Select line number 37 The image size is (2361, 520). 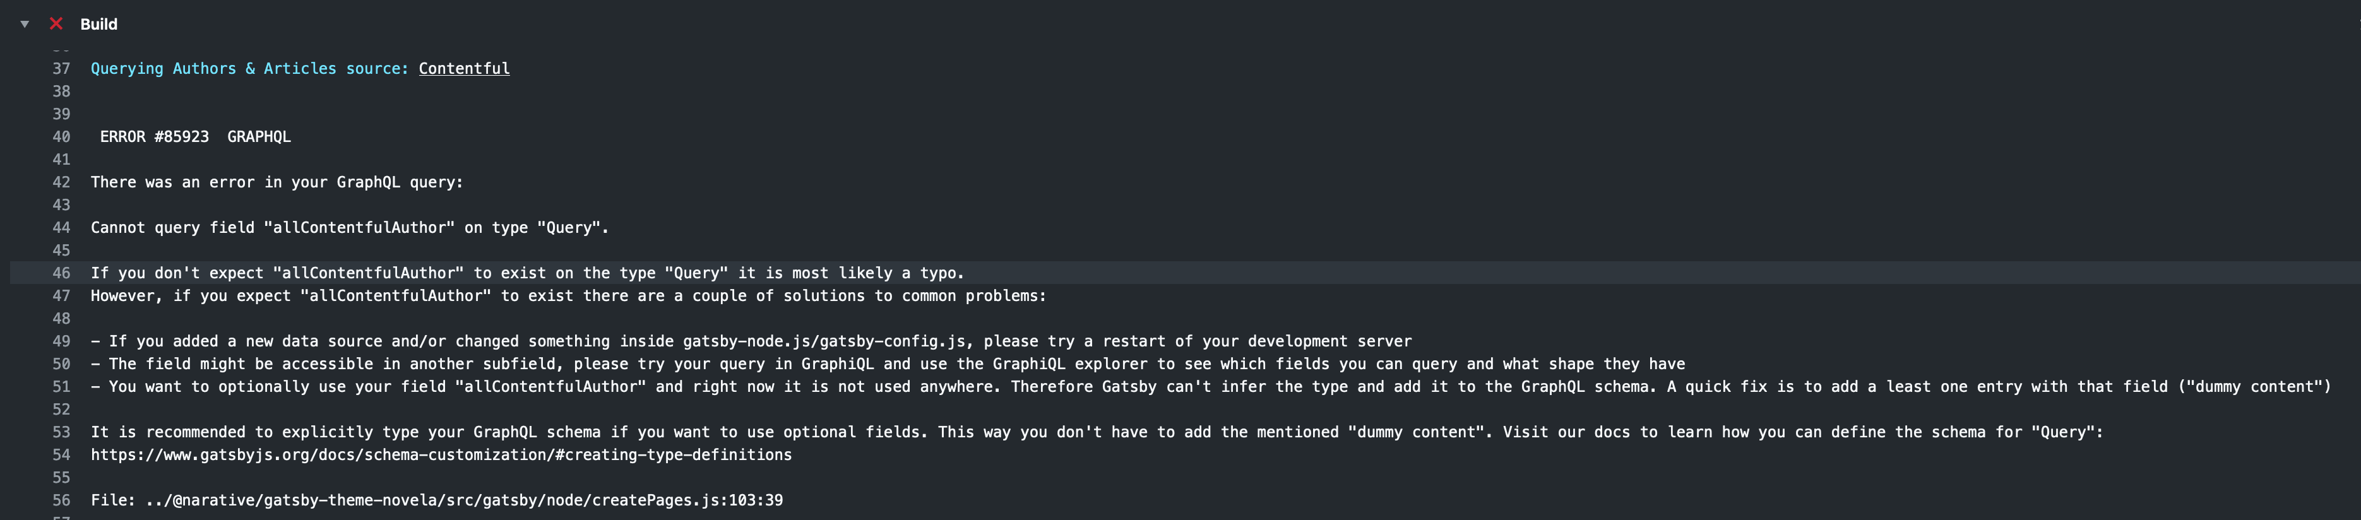(x=61, y=69)
